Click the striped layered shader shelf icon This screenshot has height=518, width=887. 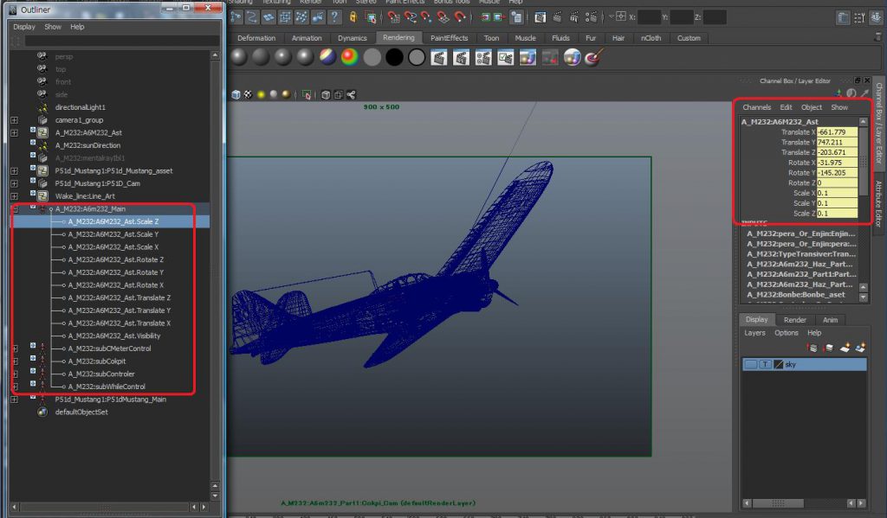click(327, 57)
